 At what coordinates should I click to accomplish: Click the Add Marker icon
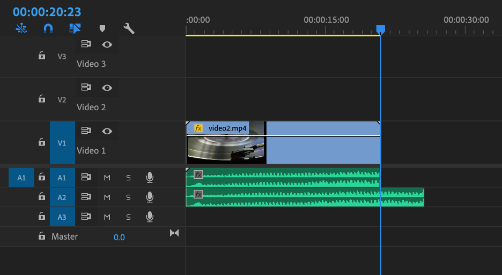pos(102,28)
